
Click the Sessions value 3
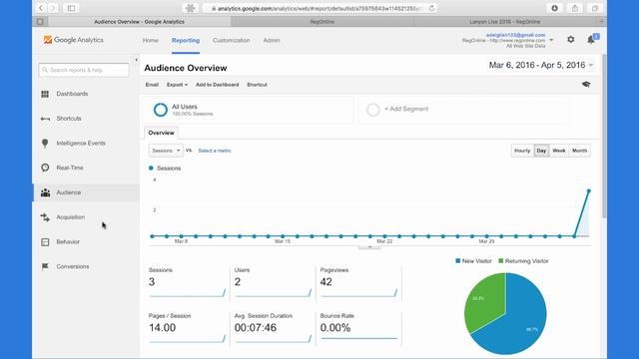152,282
